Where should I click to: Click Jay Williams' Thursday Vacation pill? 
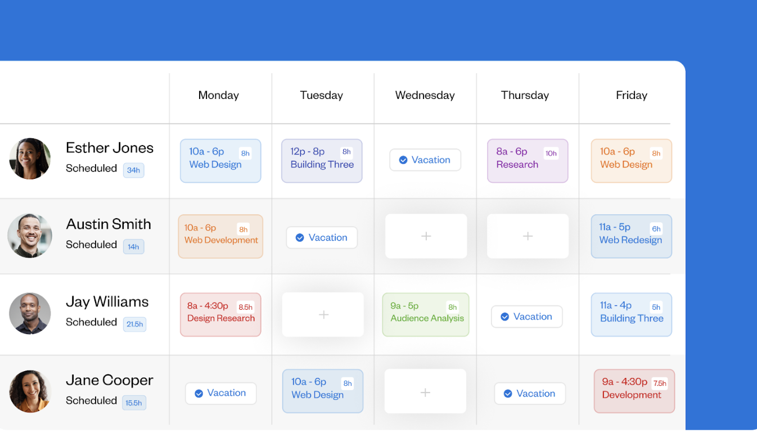coord(526,317)
